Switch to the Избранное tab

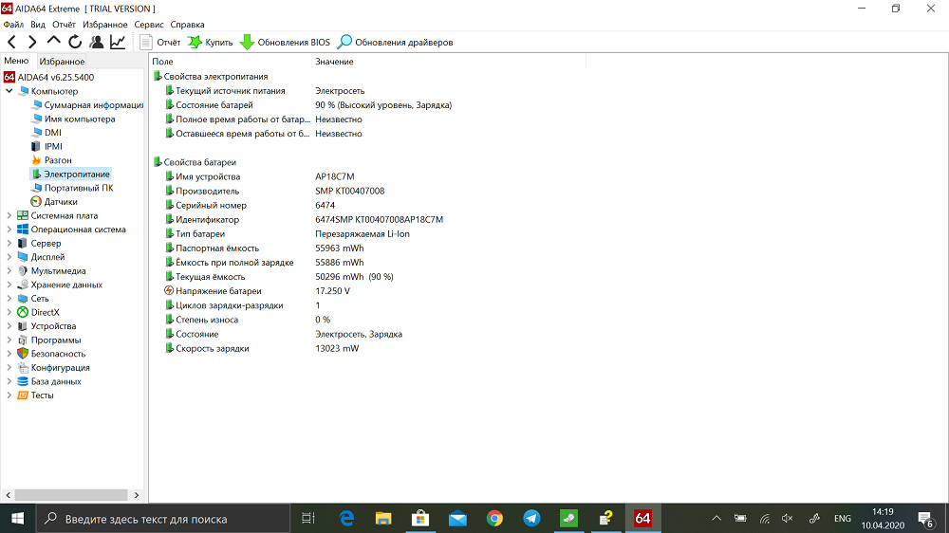coord(62,62)
